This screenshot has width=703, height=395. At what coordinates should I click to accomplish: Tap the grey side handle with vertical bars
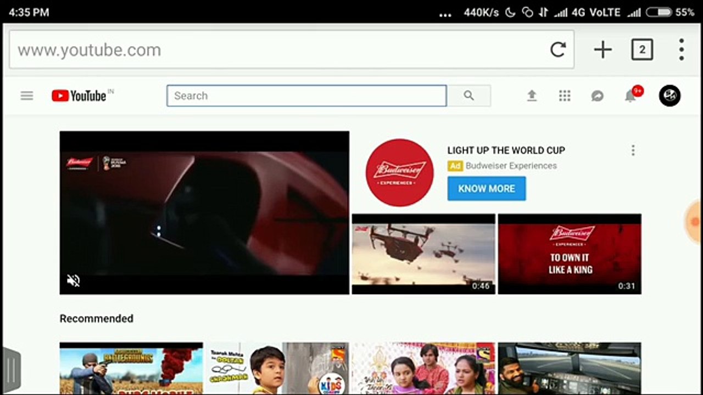pyautogui.click(x=11, y=370)
